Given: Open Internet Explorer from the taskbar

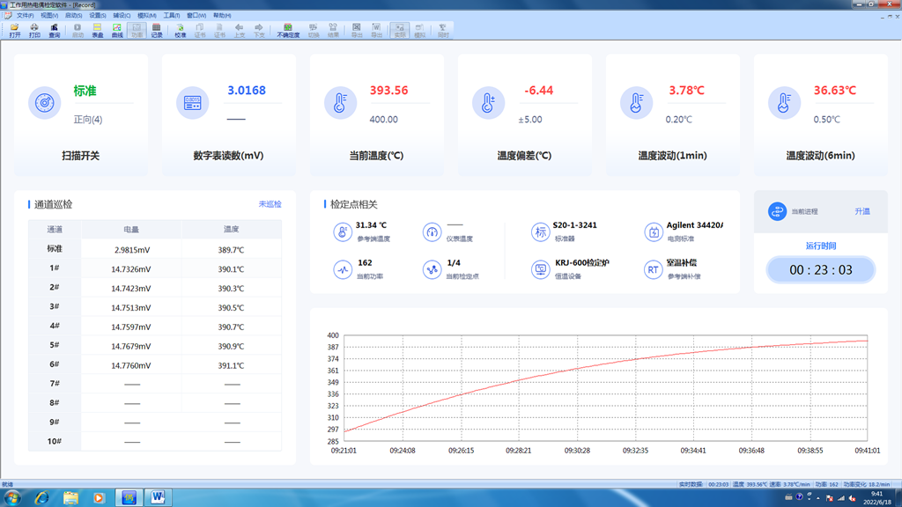Looking at the screenshot, I should tap(41, 498).
